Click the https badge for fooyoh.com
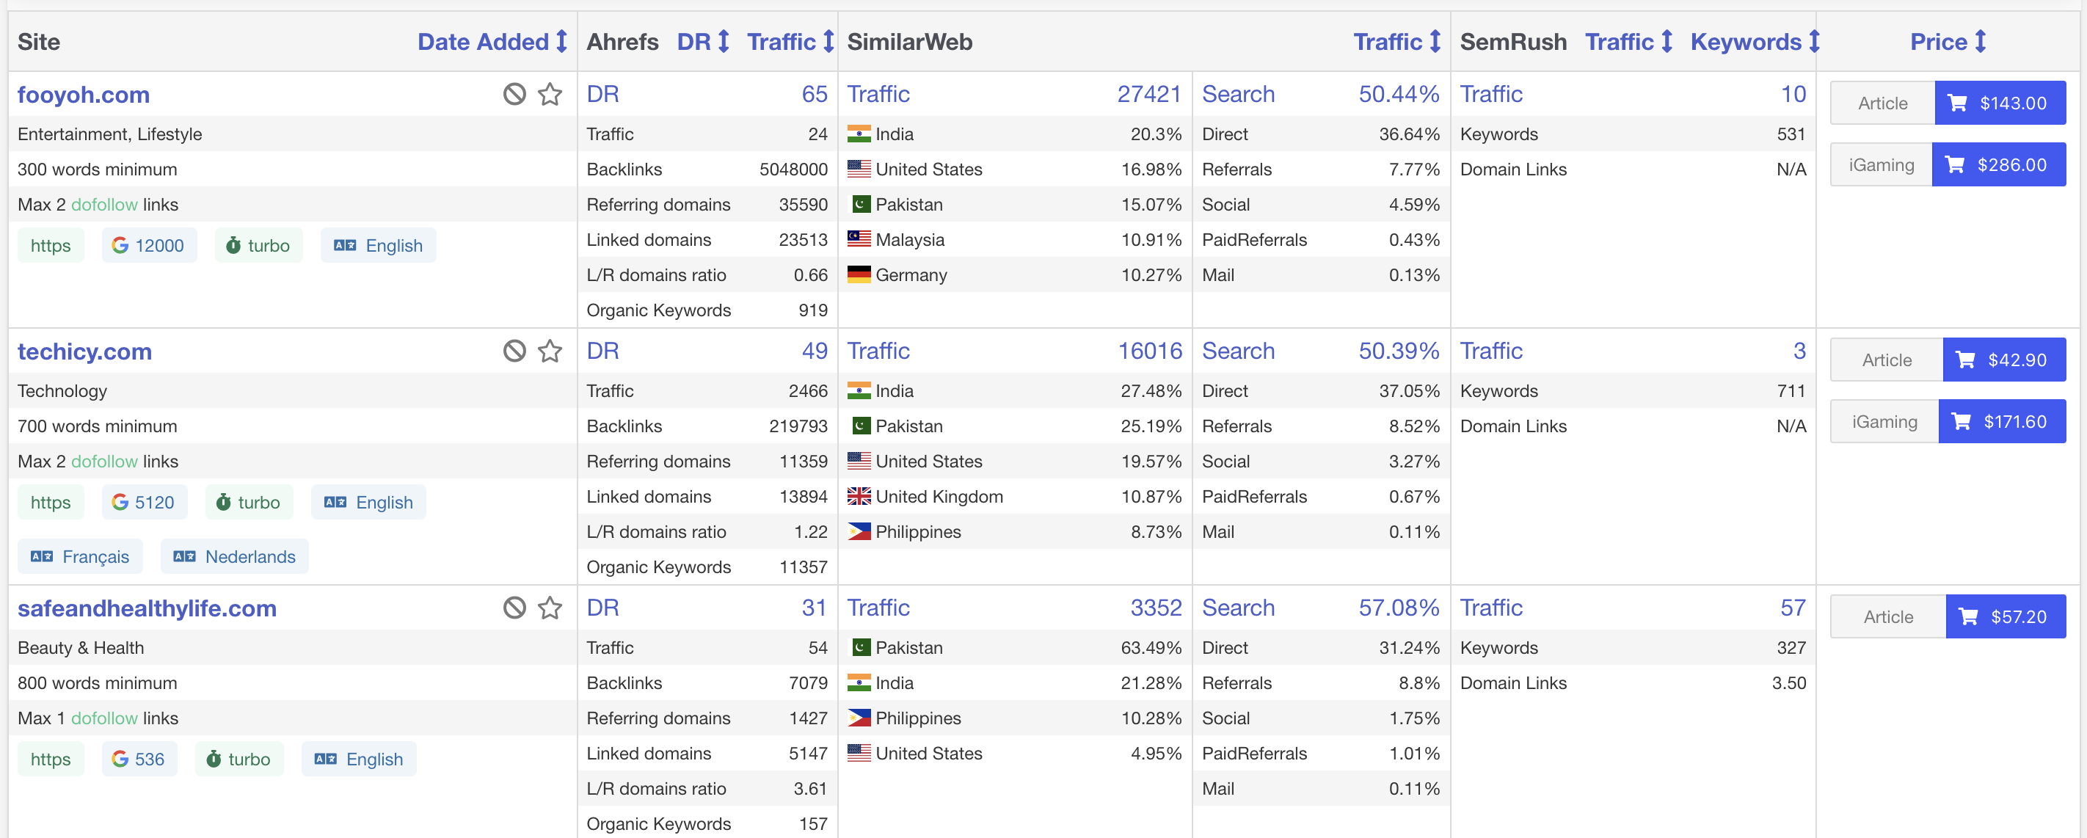This screenshot has height=838, width=2087. pyautogui.click(x=50, y=245)
